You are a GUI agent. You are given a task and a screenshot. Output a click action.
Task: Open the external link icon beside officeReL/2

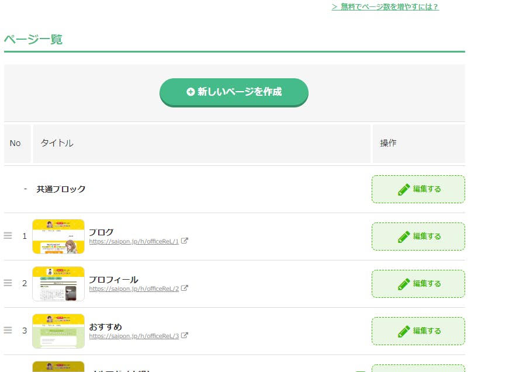click(x=185, y=288)
